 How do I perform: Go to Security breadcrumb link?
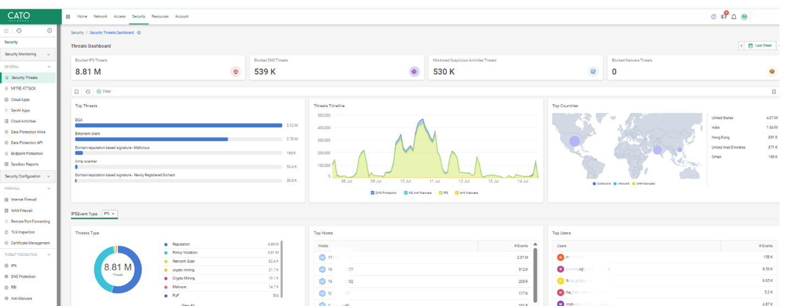(x=77, y=32)
